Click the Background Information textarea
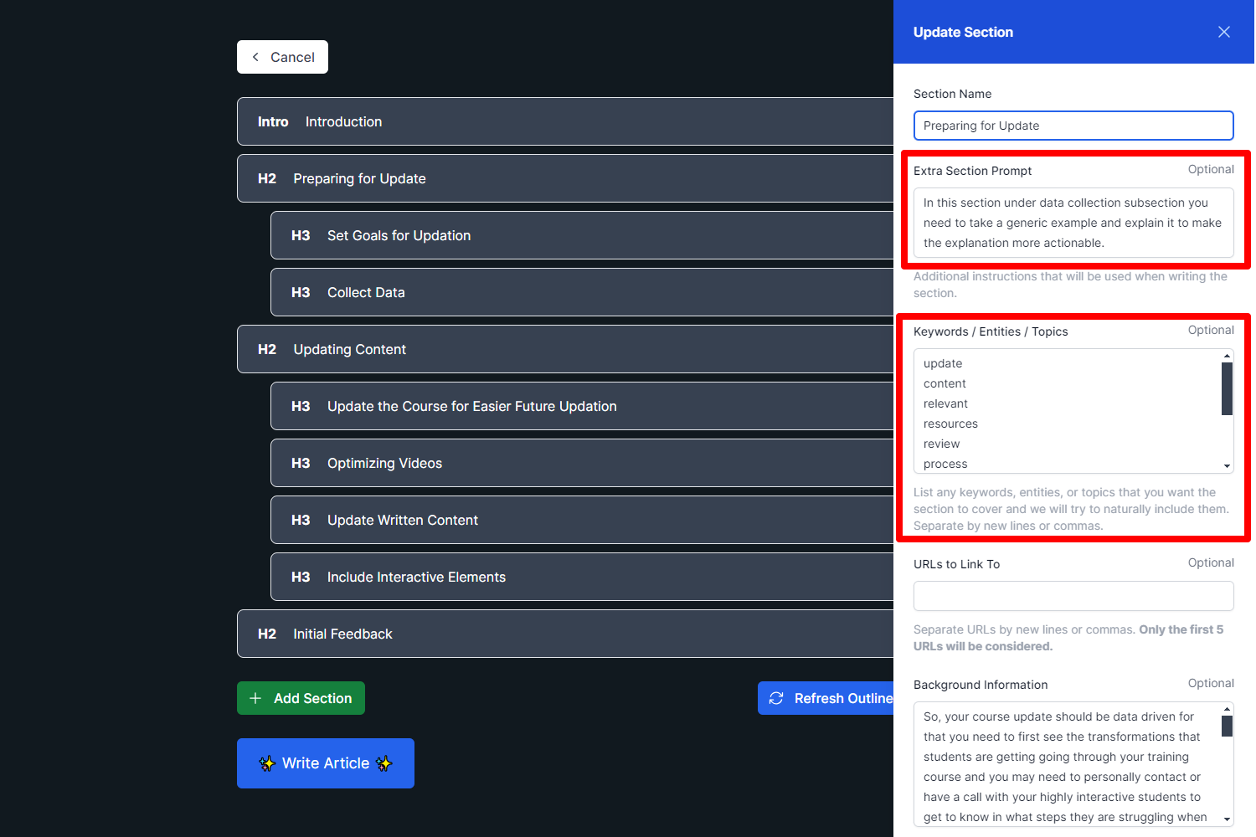1256x837 pixels. tap(1064, 765)
